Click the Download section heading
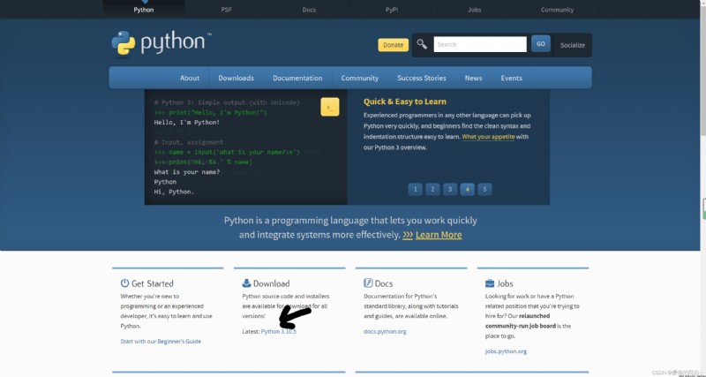706x377 pixels. point(271,283)
